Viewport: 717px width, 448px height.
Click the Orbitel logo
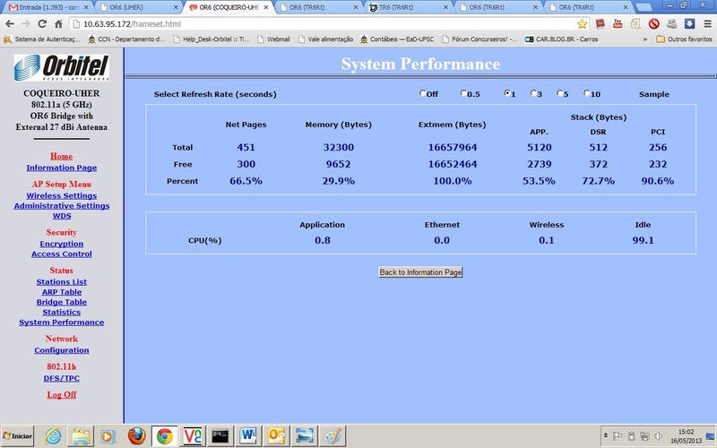pos(61,68)
